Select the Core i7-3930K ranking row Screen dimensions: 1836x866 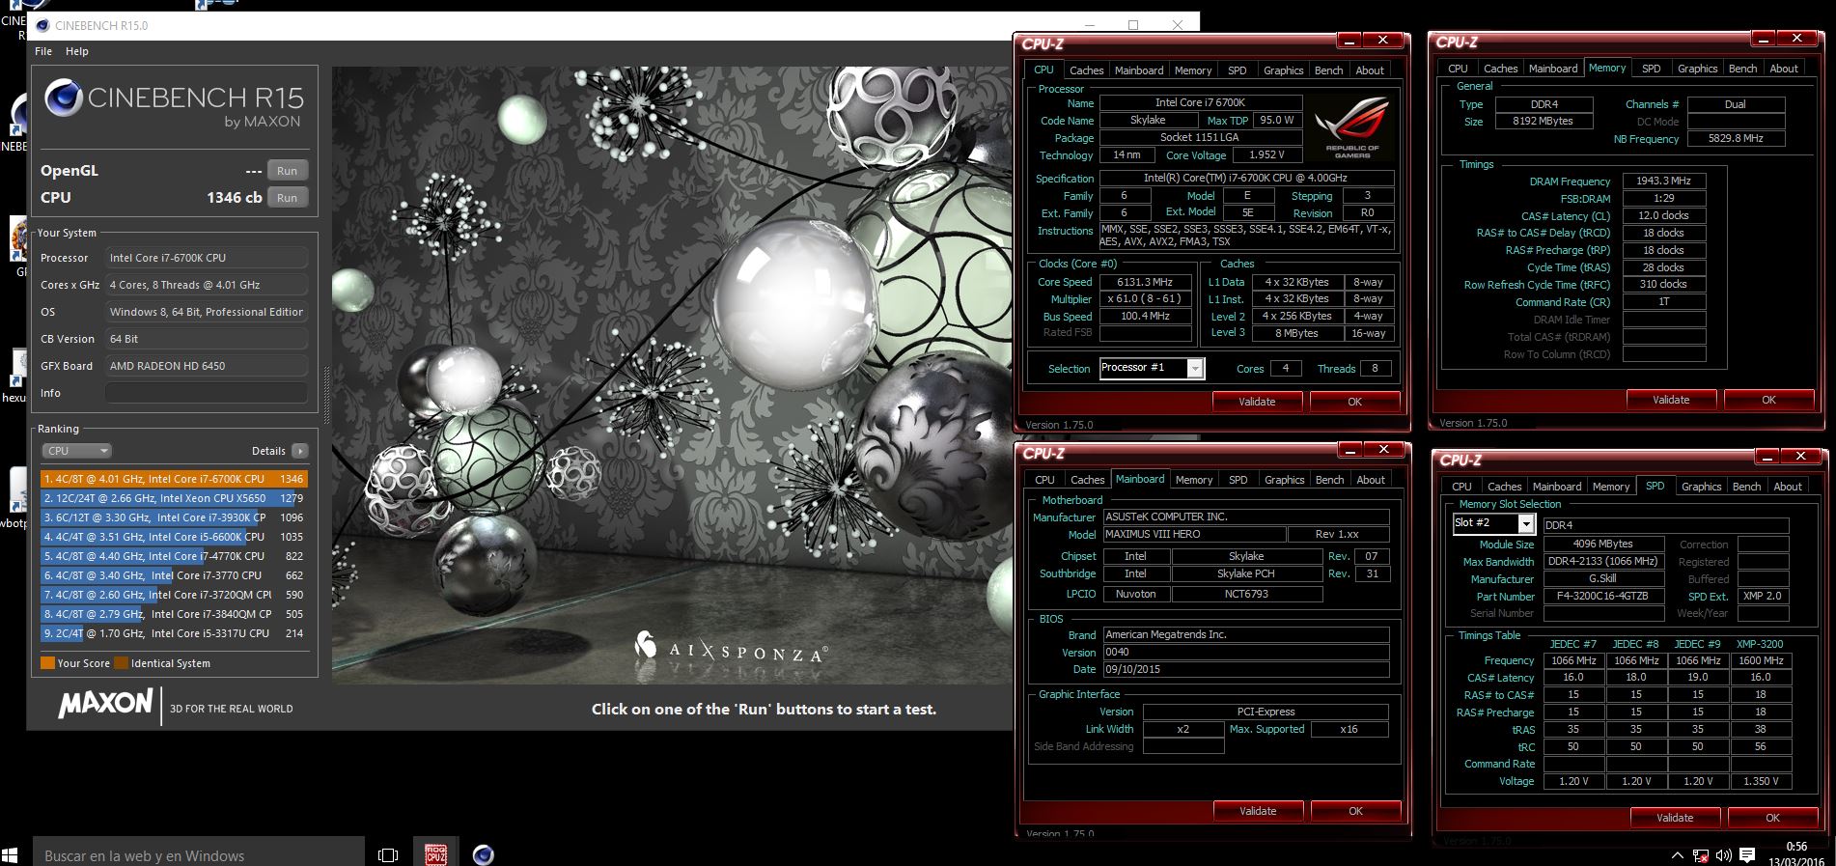coord(174,517)
